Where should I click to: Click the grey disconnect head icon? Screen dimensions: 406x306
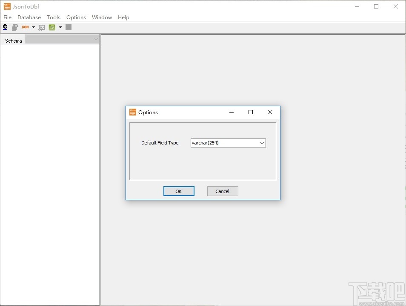15,27
